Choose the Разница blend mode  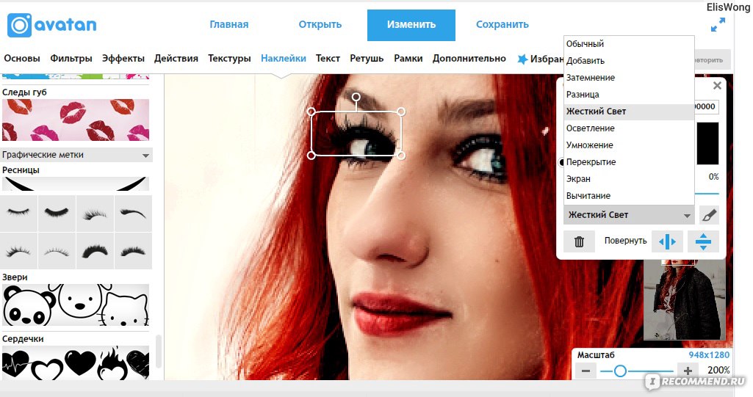pos(629,95)
